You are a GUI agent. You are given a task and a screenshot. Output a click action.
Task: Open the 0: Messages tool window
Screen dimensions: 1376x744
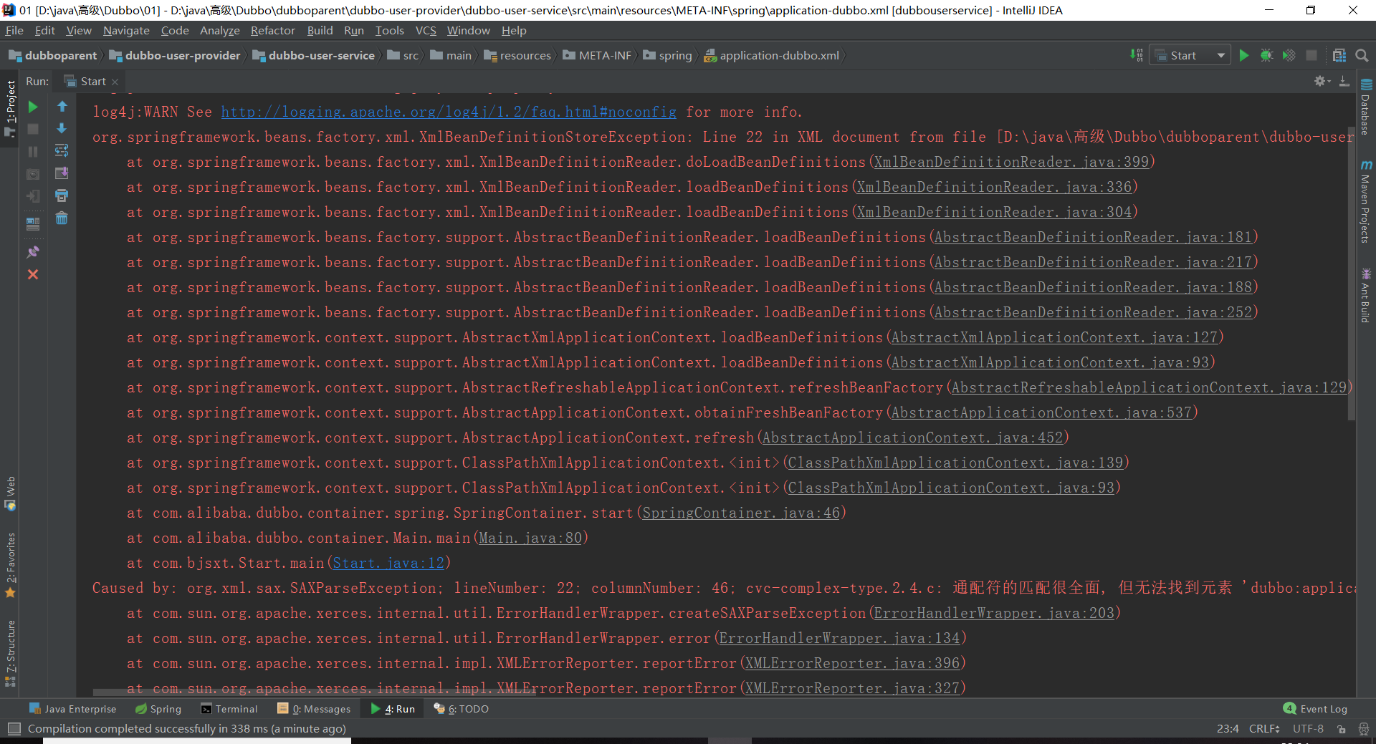click(x=314, y=709)
